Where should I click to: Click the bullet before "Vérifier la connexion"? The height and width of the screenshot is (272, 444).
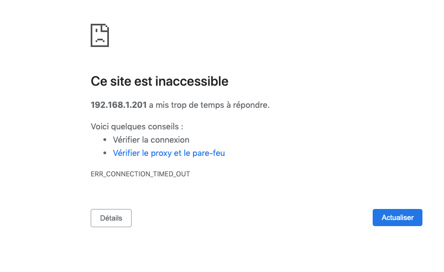(105, 140)
